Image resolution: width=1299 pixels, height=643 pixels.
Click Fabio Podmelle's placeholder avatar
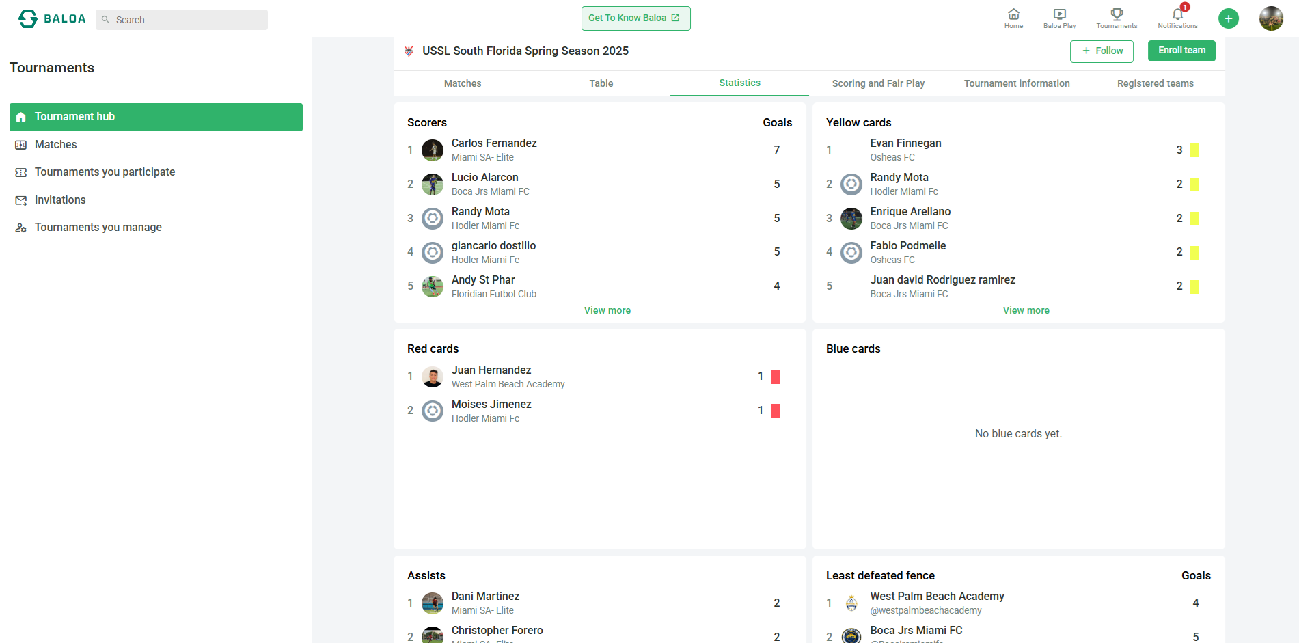tap(851, 252)
